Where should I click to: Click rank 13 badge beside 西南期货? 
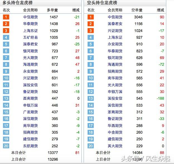pyautogui.click(x=6, y=98)
